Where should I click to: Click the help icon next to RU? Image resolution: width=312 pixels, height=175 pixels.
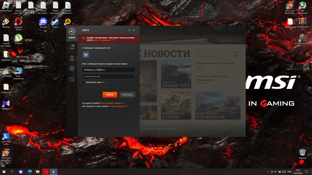(134, 30)
